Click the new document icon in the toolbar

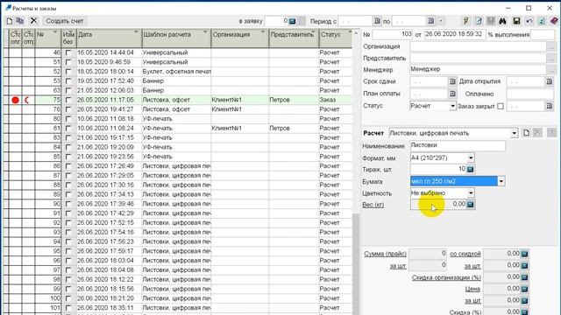coord(10,21)
